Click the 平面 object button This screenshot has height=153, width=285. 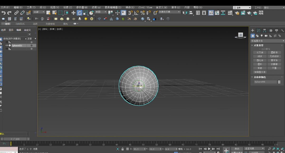pos(274,68)
